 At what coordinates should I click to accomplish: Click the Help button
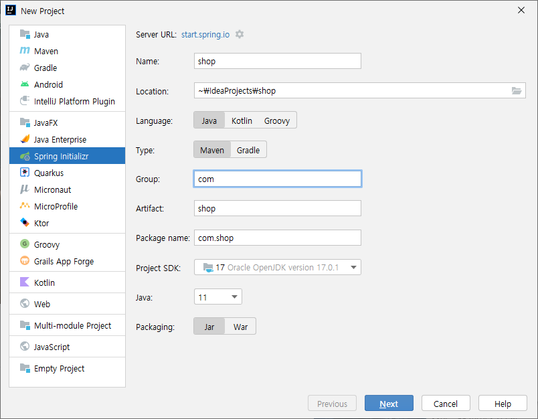click(503, 403)
